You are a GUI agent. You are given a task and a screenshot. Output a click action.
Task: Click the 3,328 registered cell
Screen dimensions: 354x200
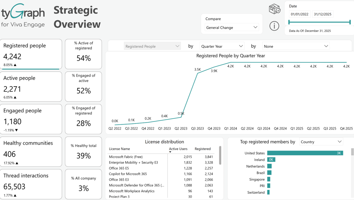click(209, 162)
